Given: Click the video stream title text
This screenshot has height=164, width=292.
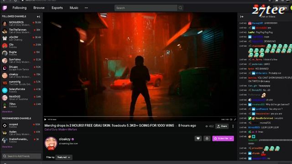Looking at the screenshot, I should [109, 126].
